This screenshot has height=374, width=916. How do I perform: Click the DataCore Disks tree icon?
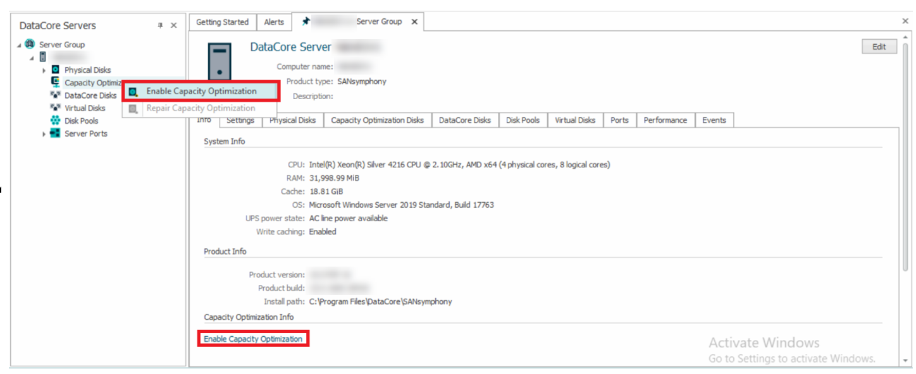(x=55, y=95)
